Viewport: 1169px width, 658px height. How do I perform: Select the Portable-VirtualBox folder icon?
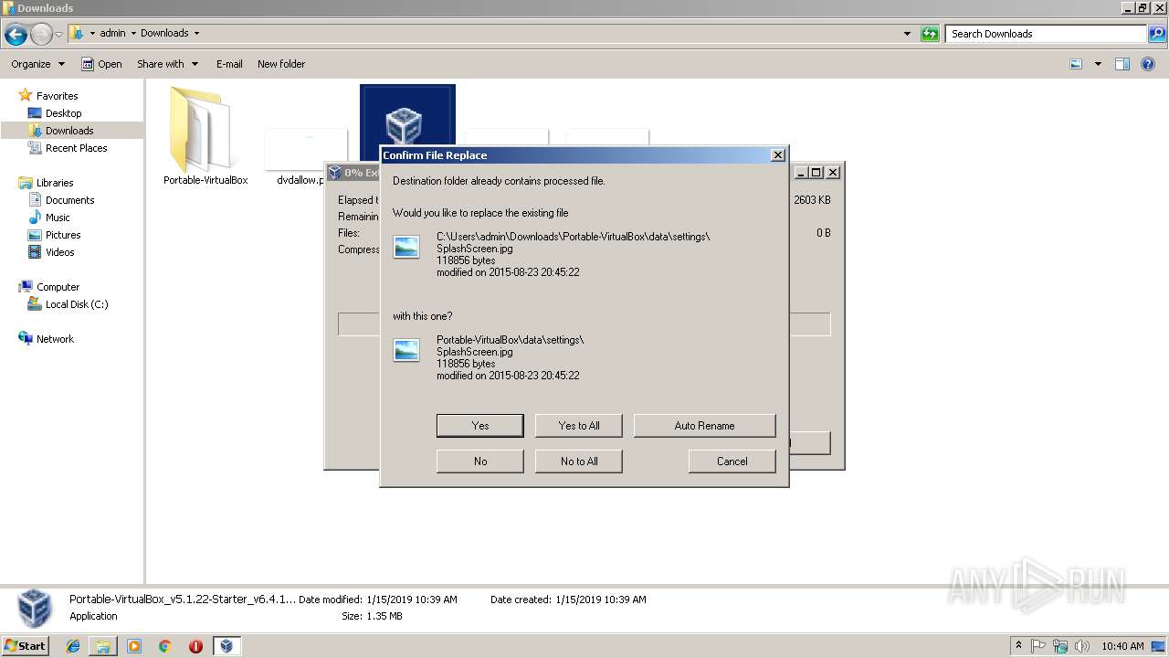pos(201,128)
